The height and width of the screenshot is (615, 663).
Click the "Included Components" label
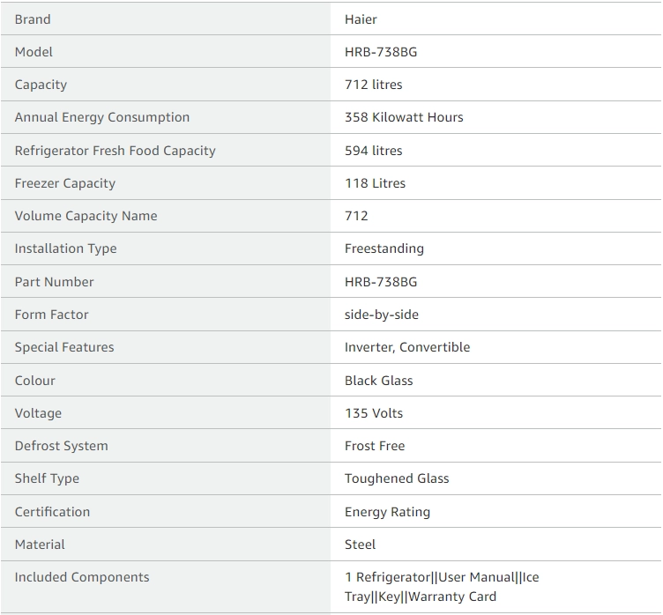point(82,577)
